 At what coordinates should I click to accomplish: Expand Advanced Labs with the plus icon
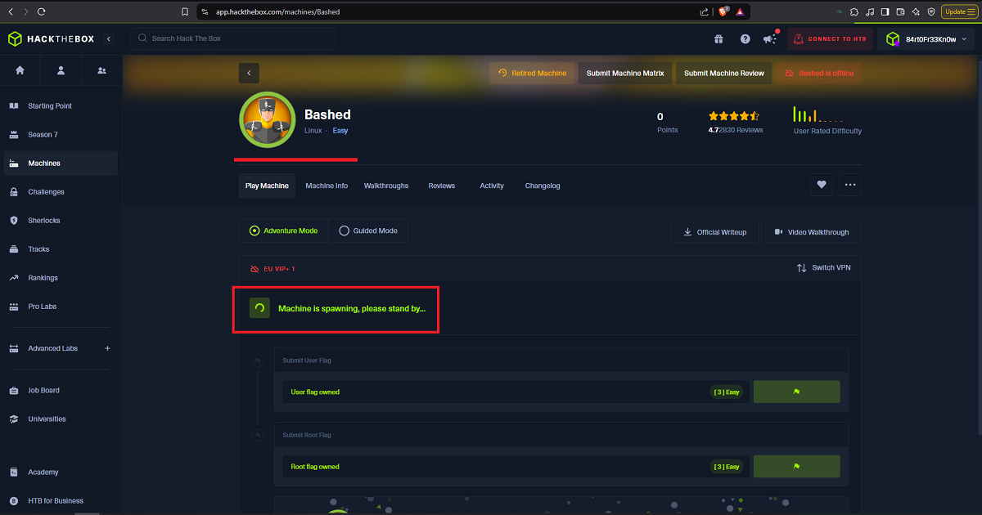[x=107, y=348]
